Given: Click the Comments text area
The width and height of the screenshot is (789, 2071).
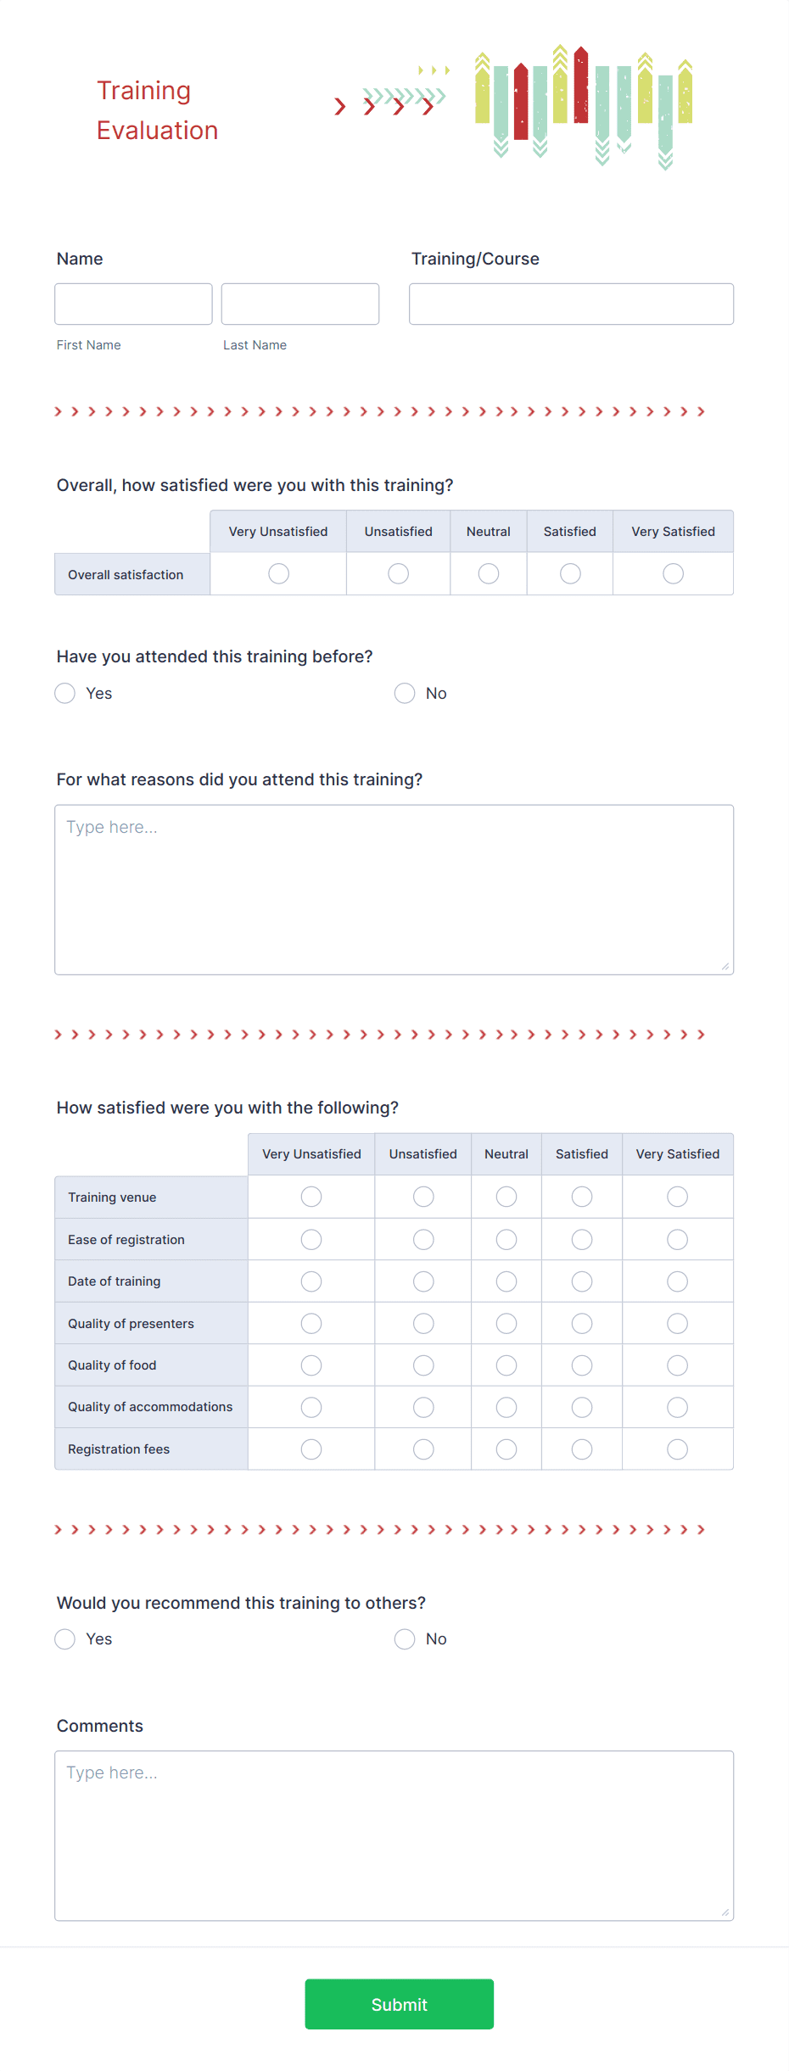Looking at the screenshot, I should pos(394,1836).
